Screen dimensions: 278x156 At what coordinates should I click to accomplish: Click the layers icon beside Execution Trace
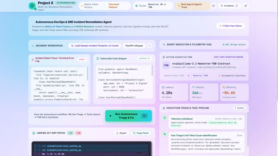[163, 108]
